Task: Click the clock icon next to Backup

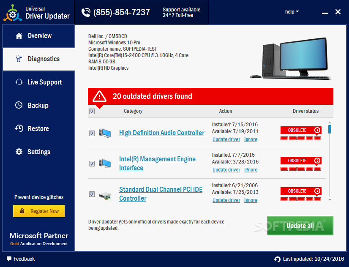Action: coord(19,105)
